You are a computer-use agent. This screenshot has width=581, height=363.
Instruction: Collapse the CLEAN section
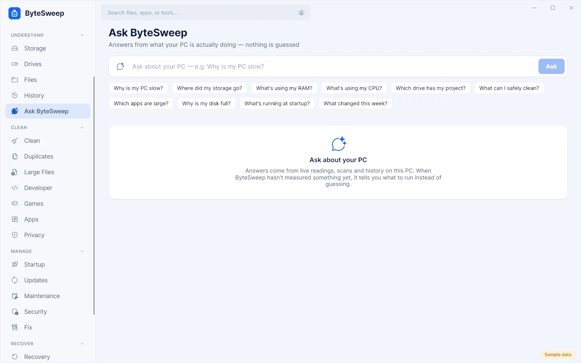point(82,127)
